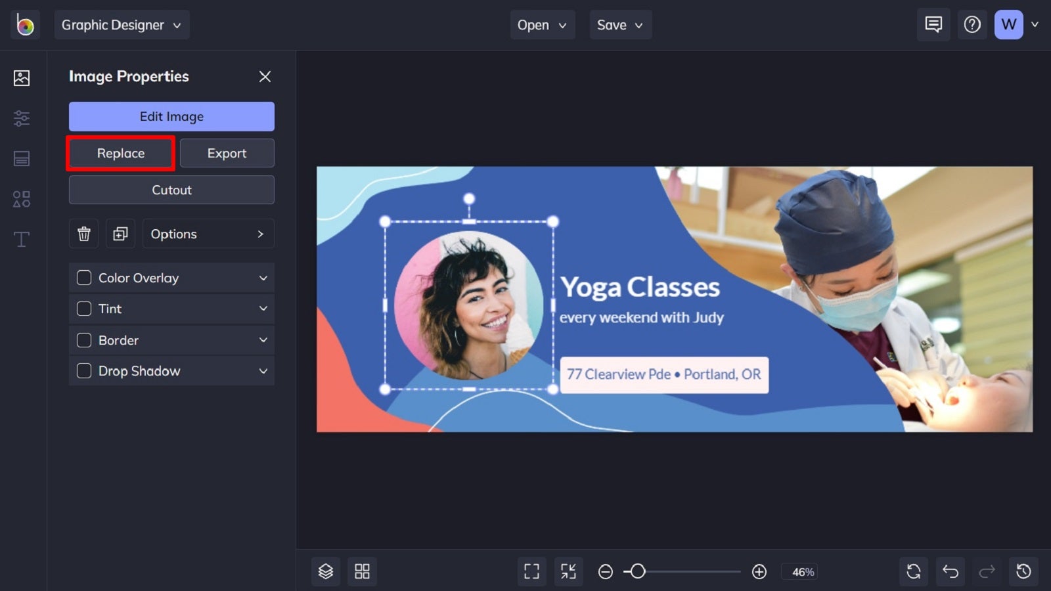This screenshot has width=1051, height=591.
Task: Open the Text tool panel
Action: (22, 239)
